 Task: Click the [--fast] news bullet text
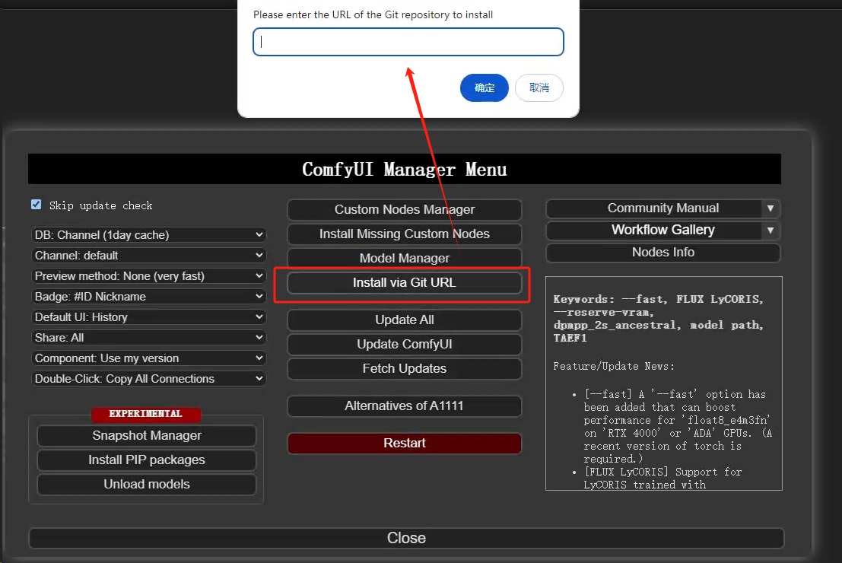[x=678, y=427]
